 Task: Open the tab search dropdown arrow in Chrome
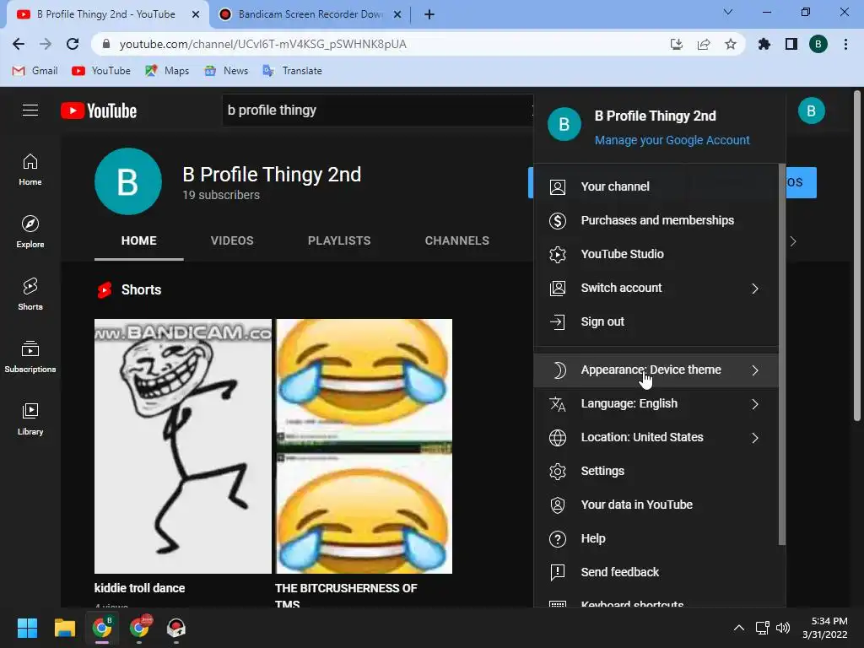click(x=728, y=12)
